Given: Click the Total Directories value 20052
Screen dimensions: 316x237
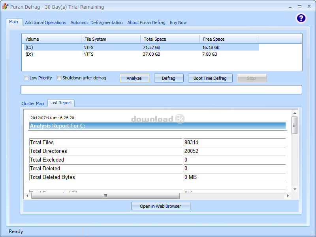Looking at the screenshot, I should [191, 151].
